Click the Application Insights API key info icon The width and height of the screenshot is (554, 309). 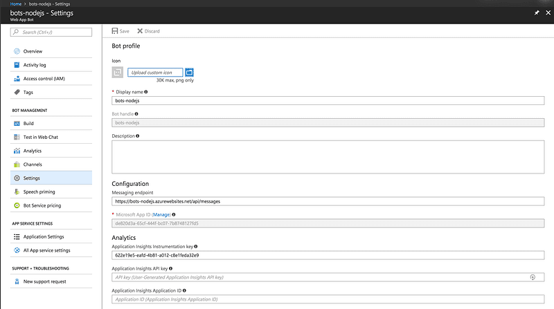[x=170, y=268]
